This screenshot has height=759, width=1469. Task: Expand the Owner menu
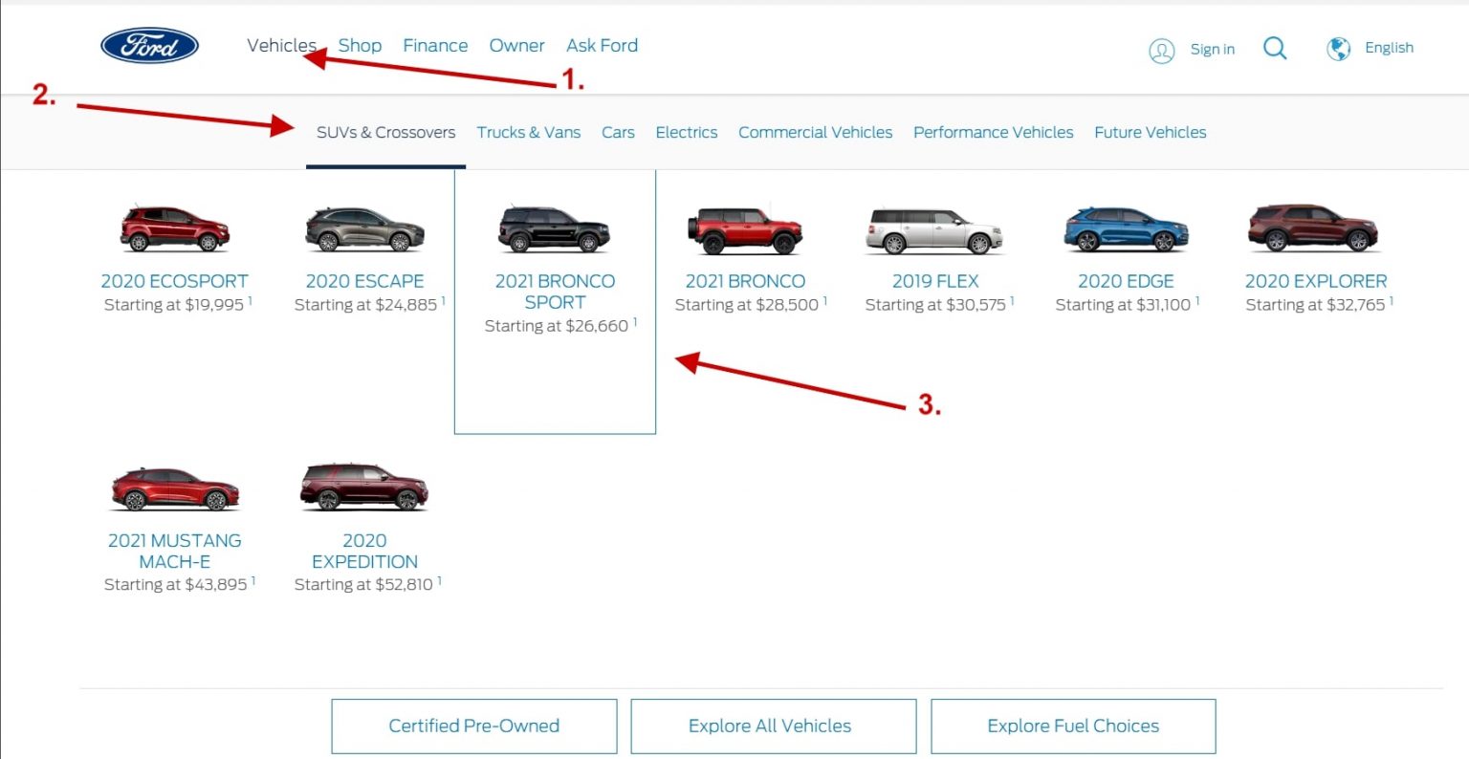click(516, 46)
